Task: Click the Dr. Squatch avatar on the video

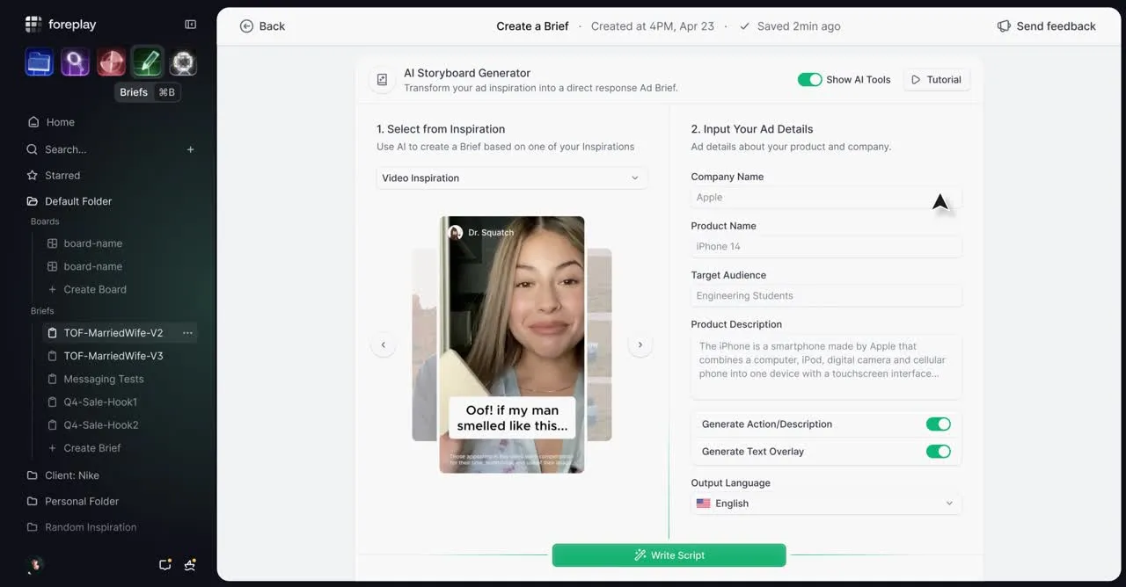Action: coord(456,232)
